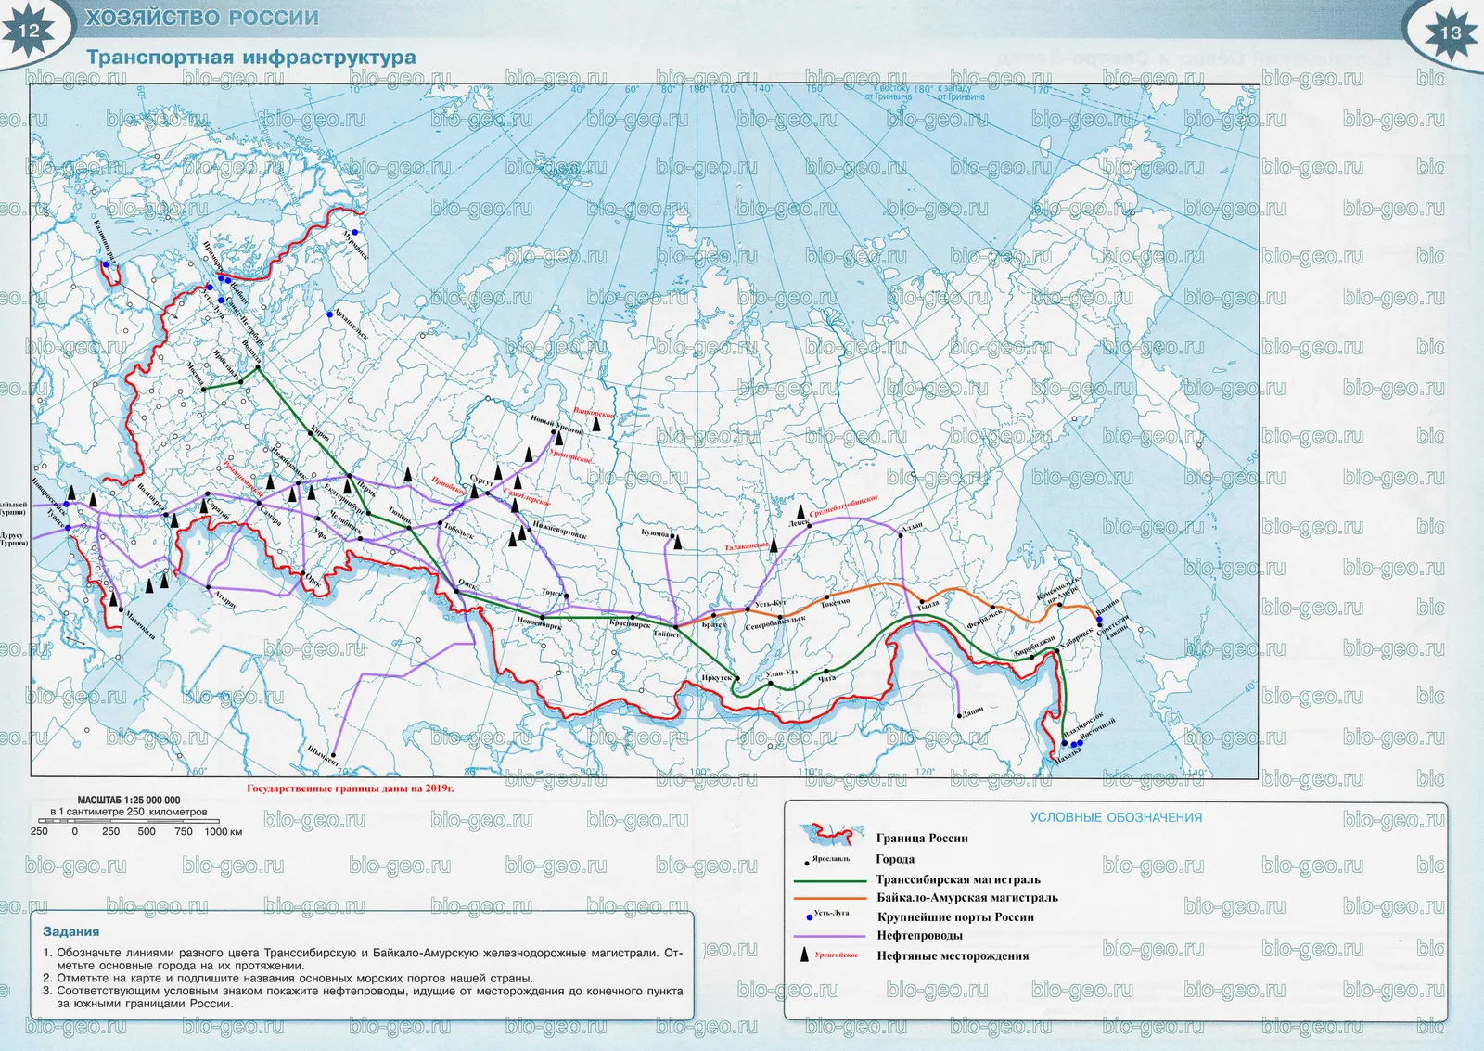Click the Задания heading

[x=71, y=931]
